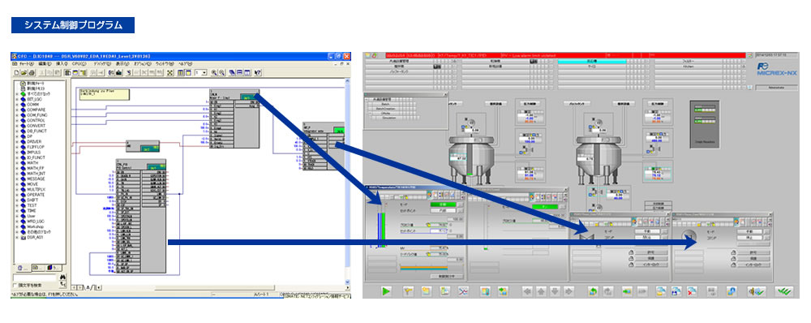The image size is (811, 323).
Task: Click the zoom in magnifier icon
Action: point(213,73)
